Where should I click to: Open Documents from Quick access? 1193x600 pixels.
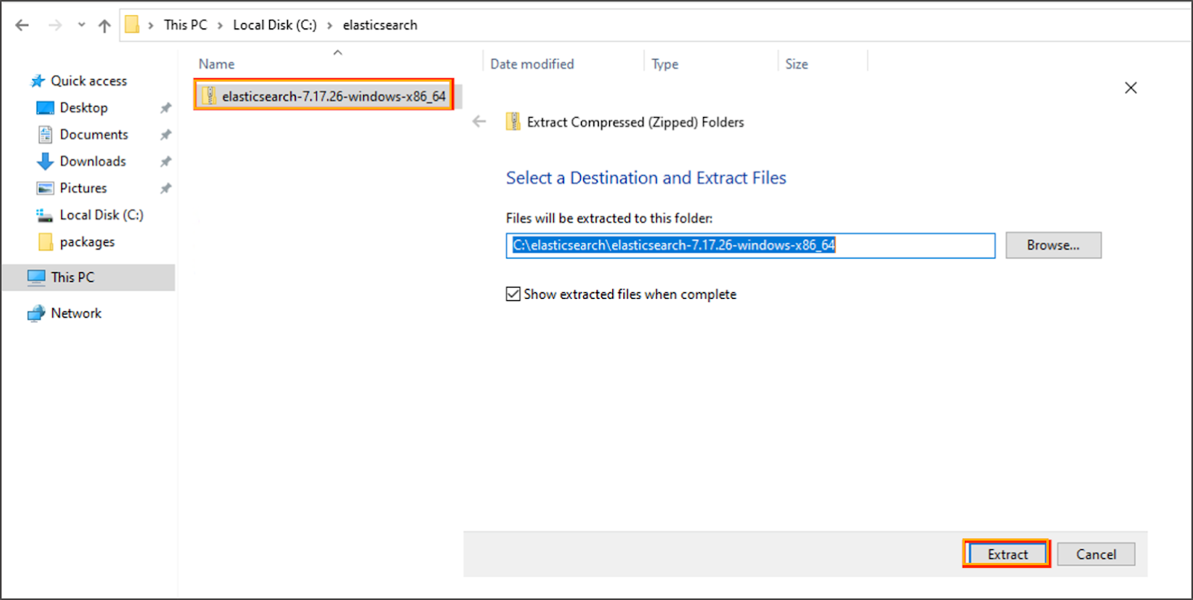[x=93, y=134]
